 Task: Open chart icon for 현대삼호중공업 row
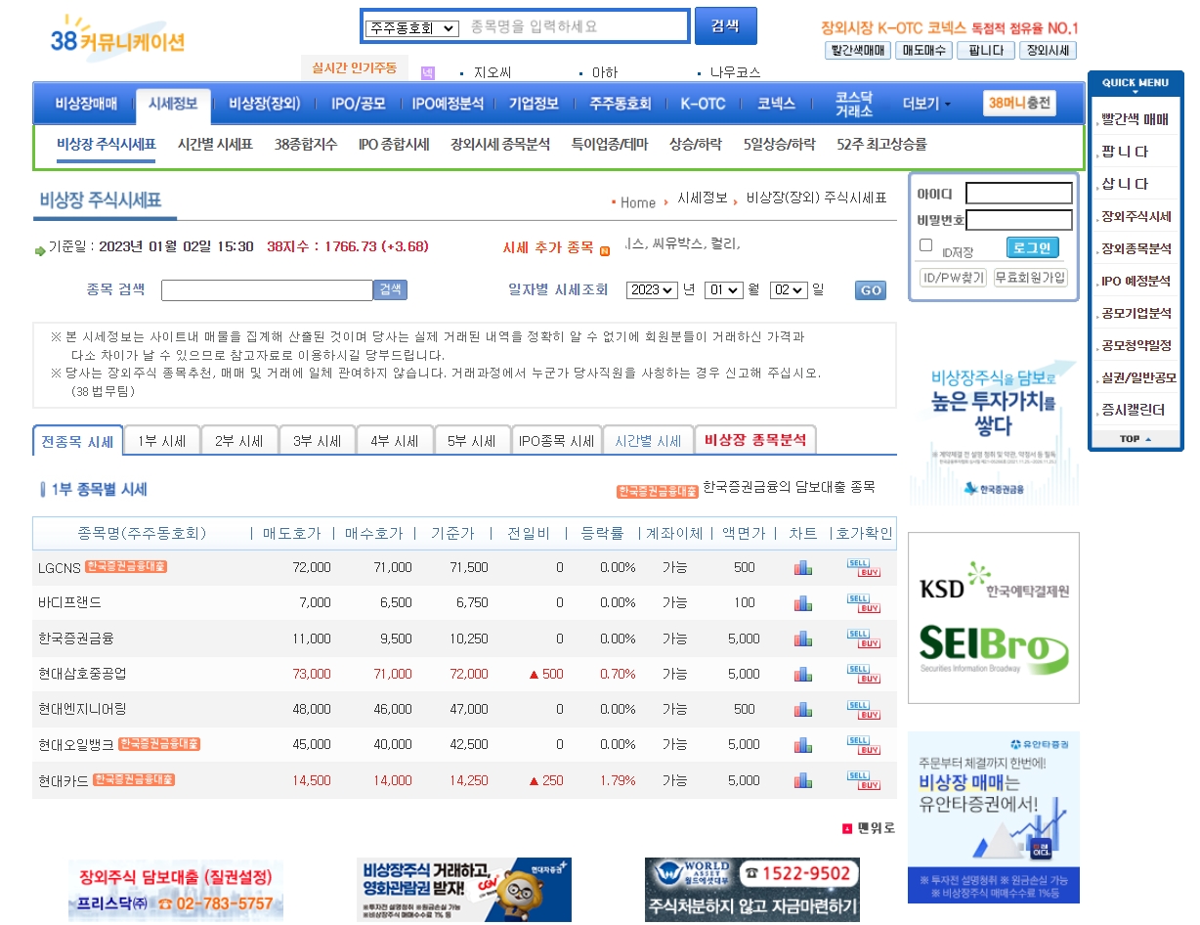point(802,674)
